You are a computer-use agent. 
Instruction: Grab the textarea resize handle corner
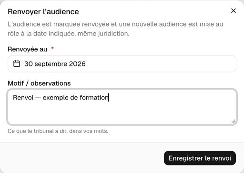coord(233,121)
